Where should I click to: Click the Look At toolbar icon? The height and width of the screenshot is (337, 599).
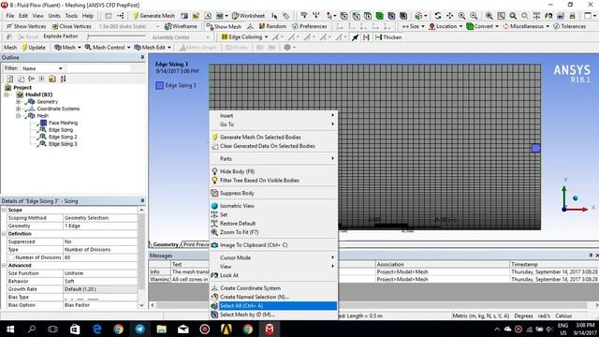(548, 16)
